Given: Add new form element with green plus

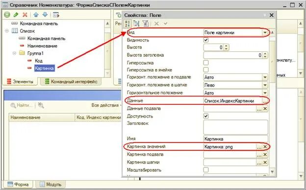Looking at the screenshot, I should tap(7, 15).
